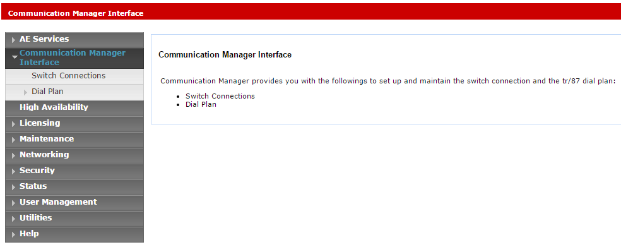Viewport: 621px width, 247px height.
Task: Click the Networking menu label
Action: 44,154
